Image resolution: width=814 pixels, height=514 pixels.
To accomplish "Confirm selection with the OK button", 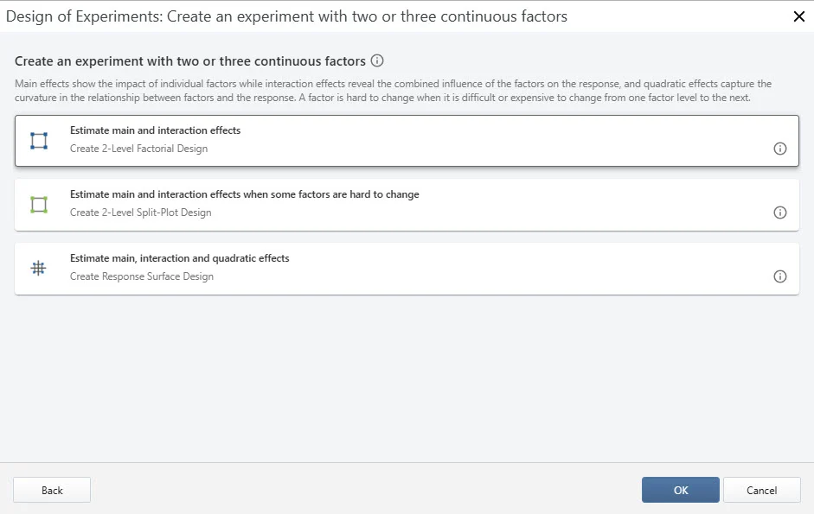I will (680, 490).
